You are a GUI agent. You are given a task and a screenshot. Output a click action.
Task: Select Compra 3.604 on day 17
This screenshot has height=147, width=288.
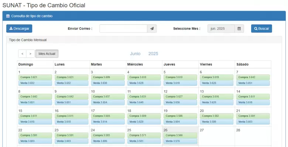click(108, 116)
